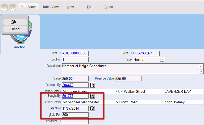Click the next record arrow button

point(13,7)
